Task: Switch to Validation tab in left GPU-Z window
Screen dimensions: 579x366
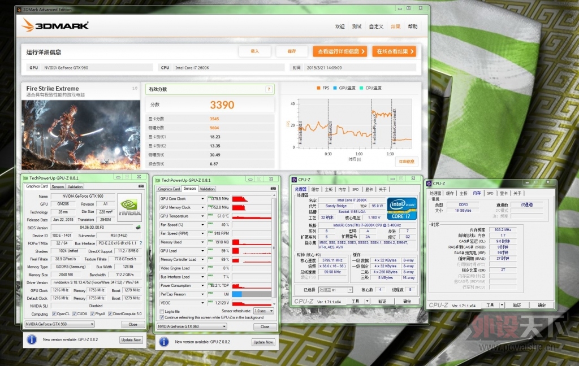Action: [75, 187]
